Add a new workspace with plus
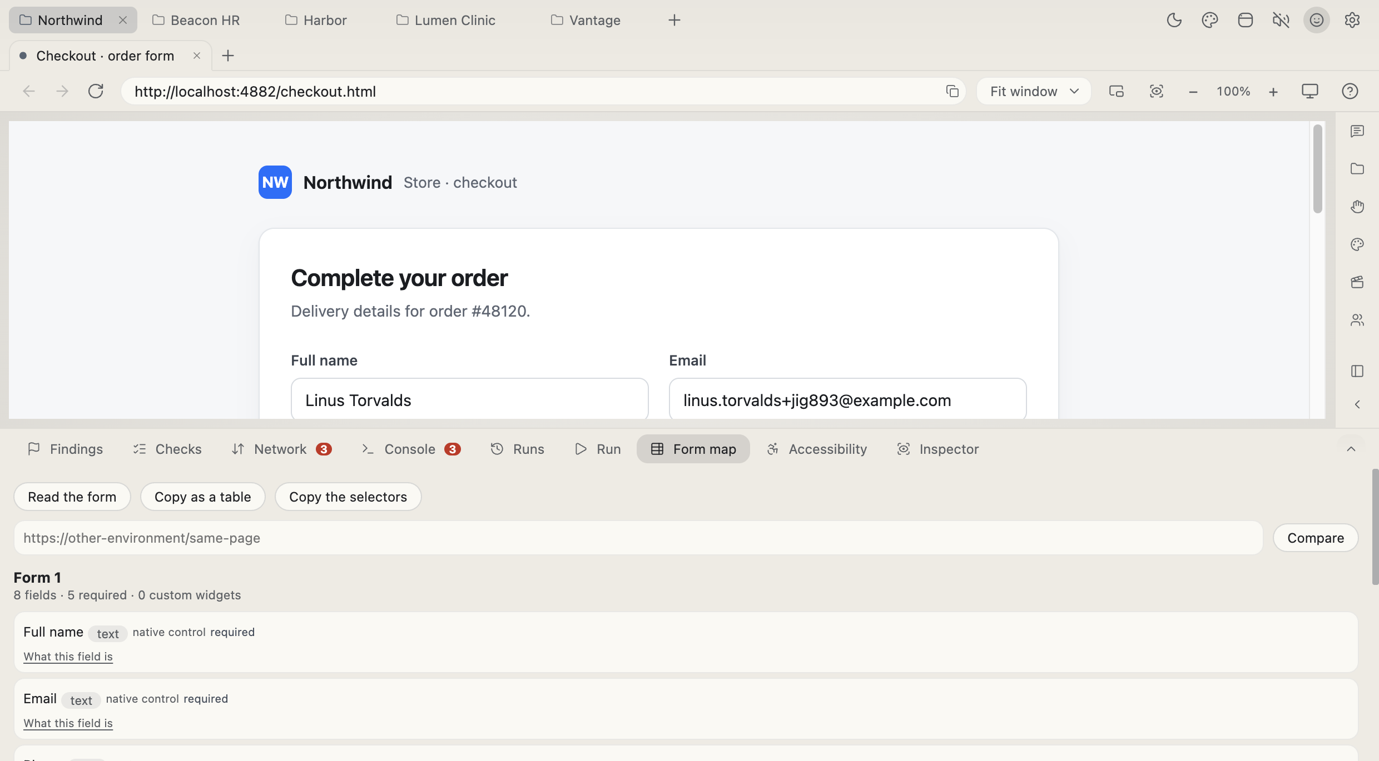This screenshot has height=761, width=1379. [x=674, y=20]
